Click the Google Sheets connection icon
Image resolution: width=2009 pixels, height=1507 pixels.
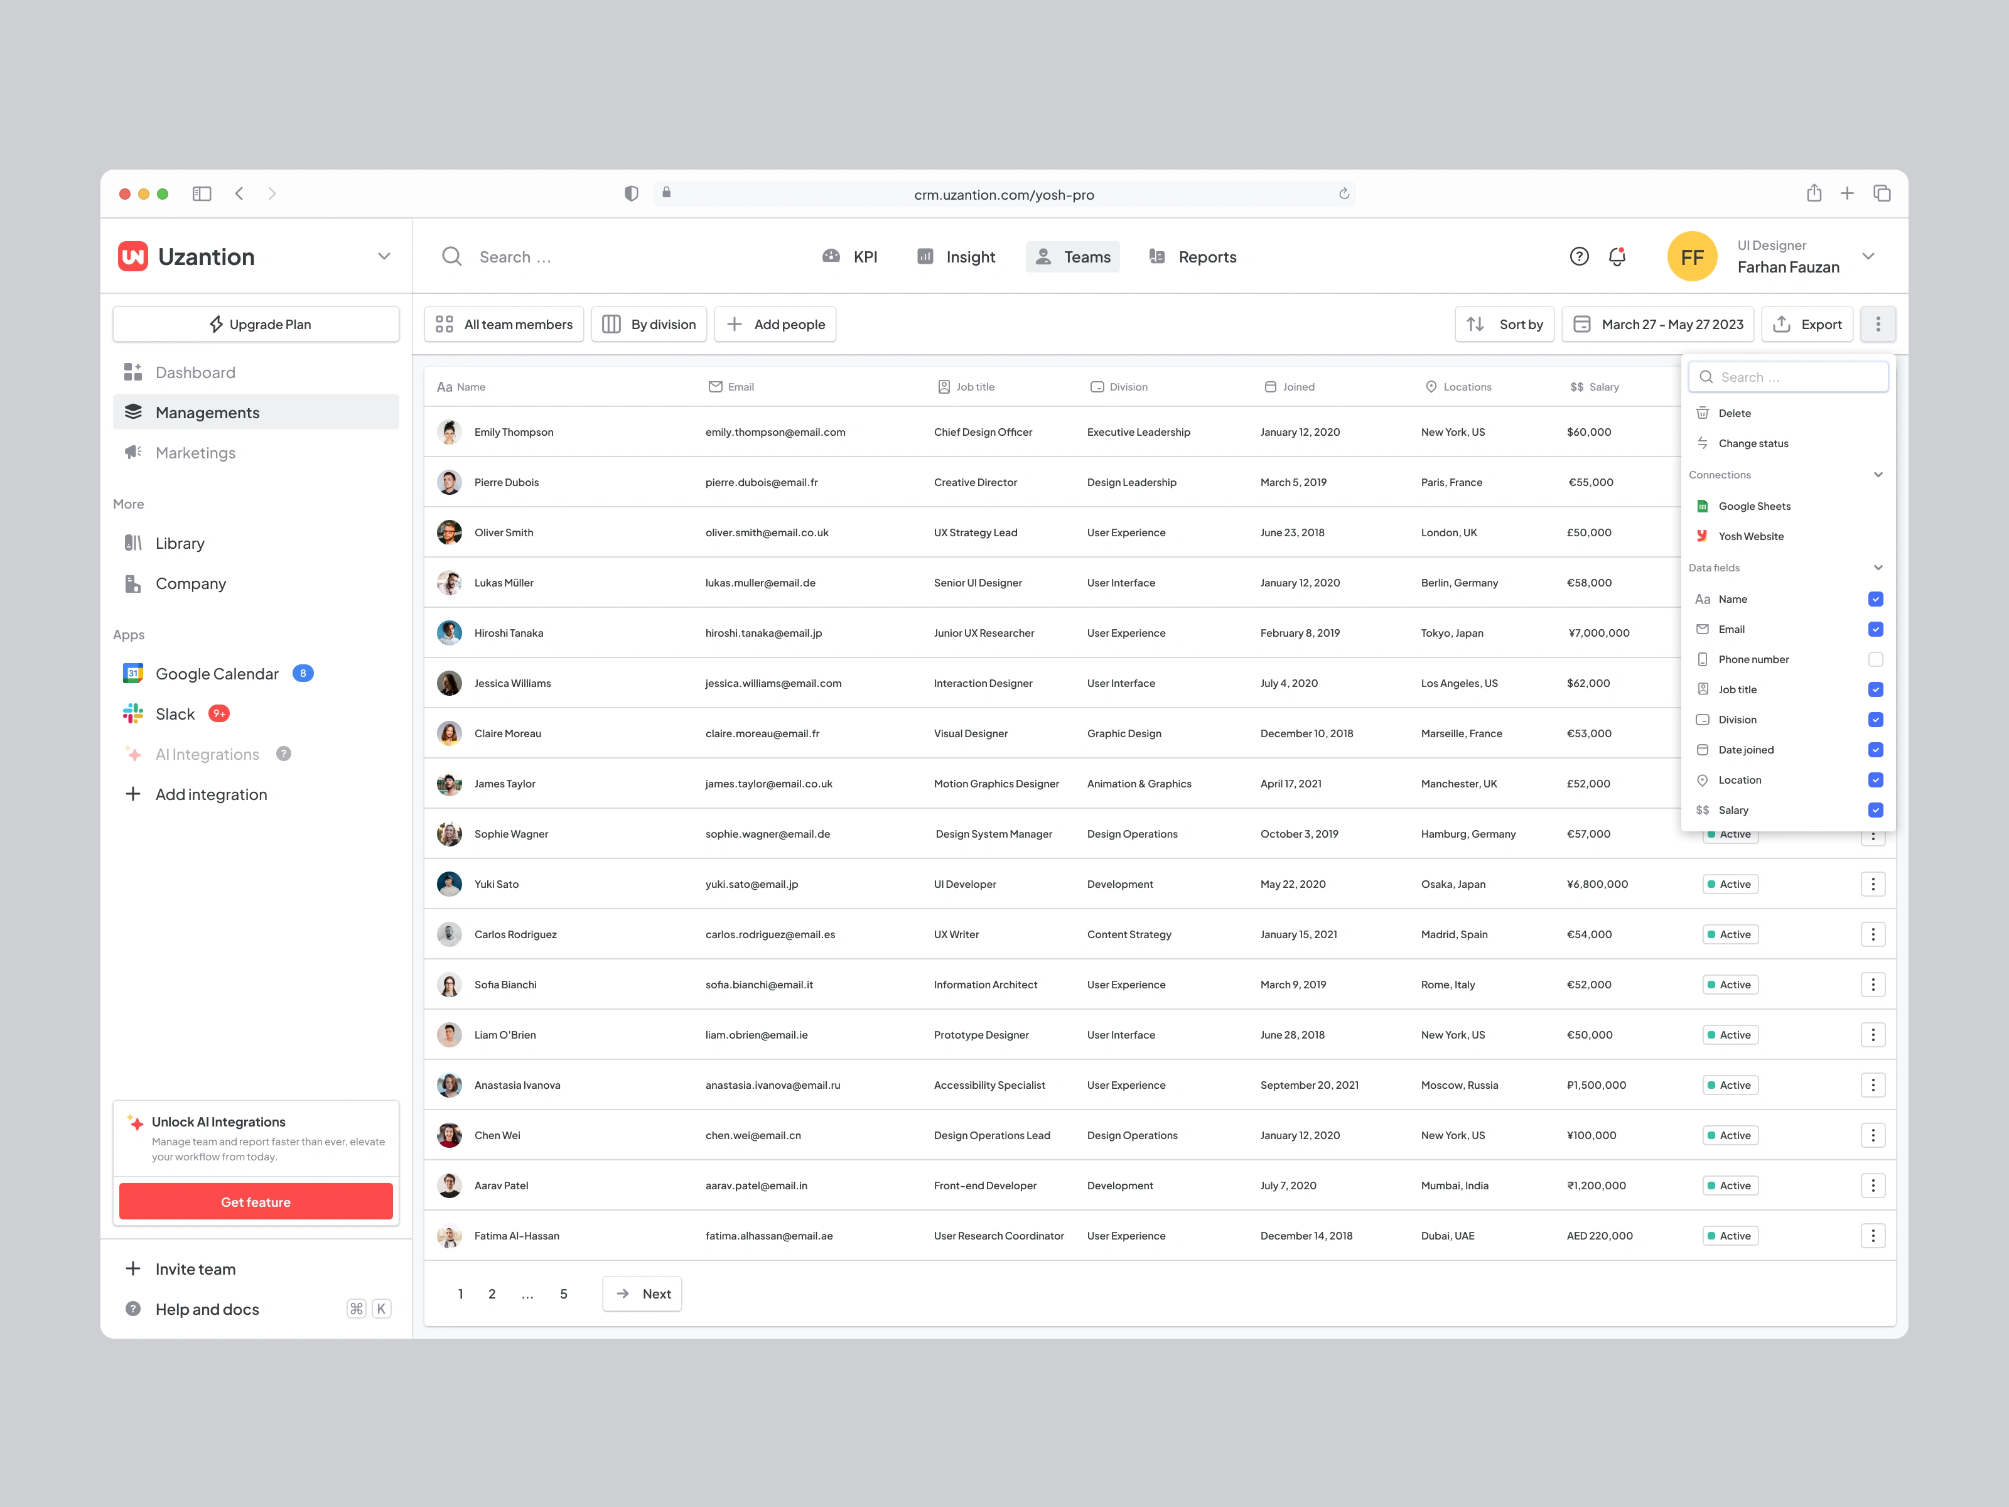click(1702, 506)
